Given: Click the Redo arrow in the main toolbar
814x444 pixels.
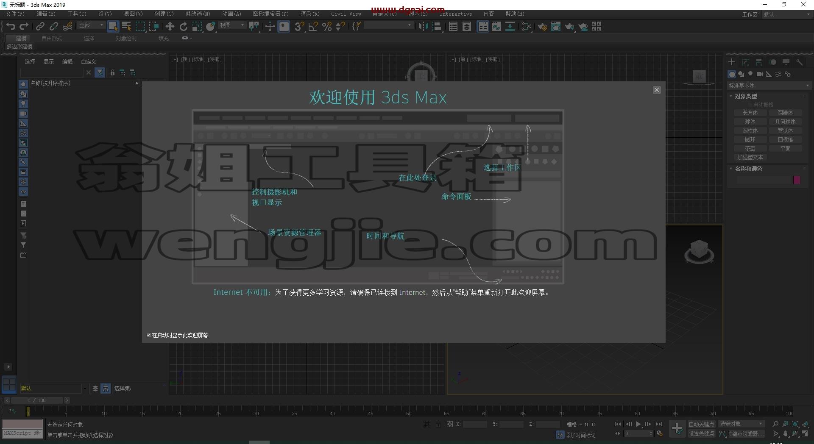Looking at the screenshot, I should [x=24, y=27].
